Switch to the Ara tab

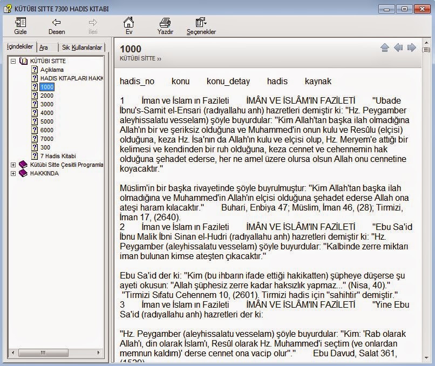pos(44,48)
